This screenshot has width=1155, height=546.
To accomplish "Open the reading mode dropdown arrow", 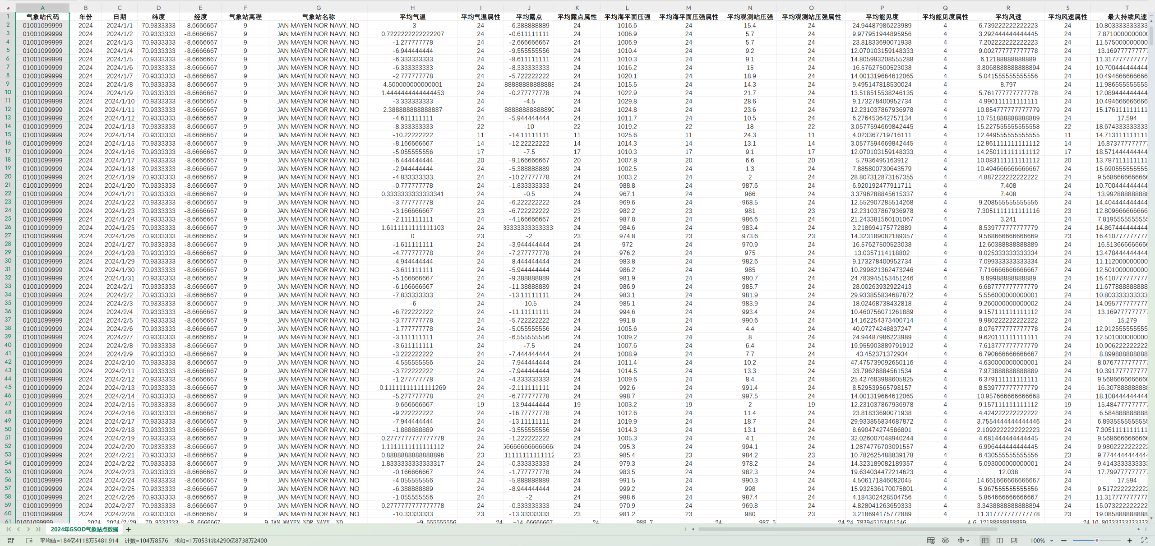I will pos(968,541).
